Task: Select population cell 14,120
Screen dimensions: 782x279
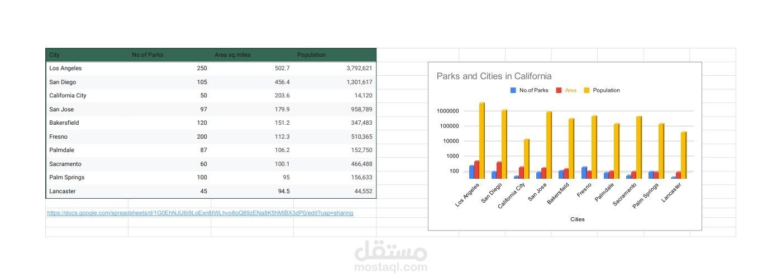Action: (x=363, y=95)
